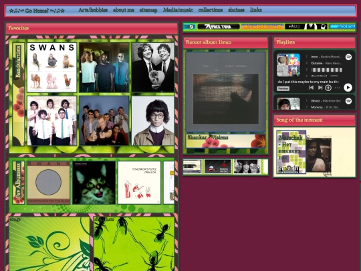The height and width of the screenshot is (271, 361).
Task: Click the 'Recent album listen' header
Action: [x=226, y=43]
